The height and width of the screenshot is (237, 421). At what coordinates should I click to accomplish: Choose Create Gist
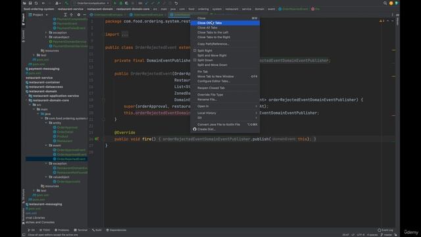tap(225, 129)
